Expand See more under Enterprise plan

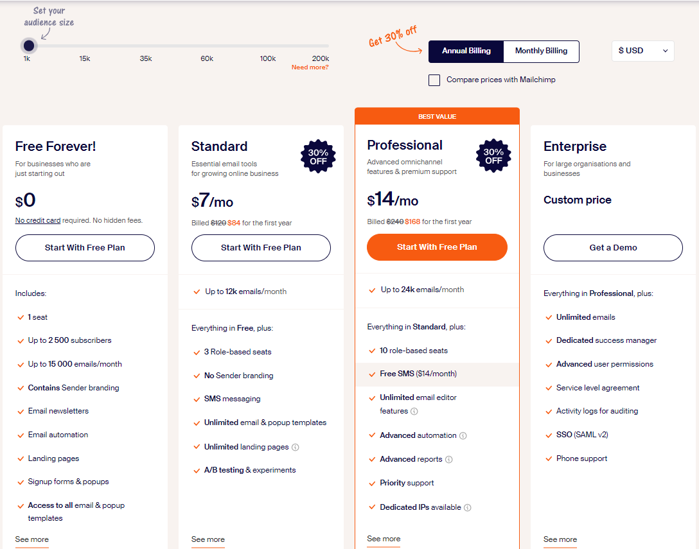point(560,539)
